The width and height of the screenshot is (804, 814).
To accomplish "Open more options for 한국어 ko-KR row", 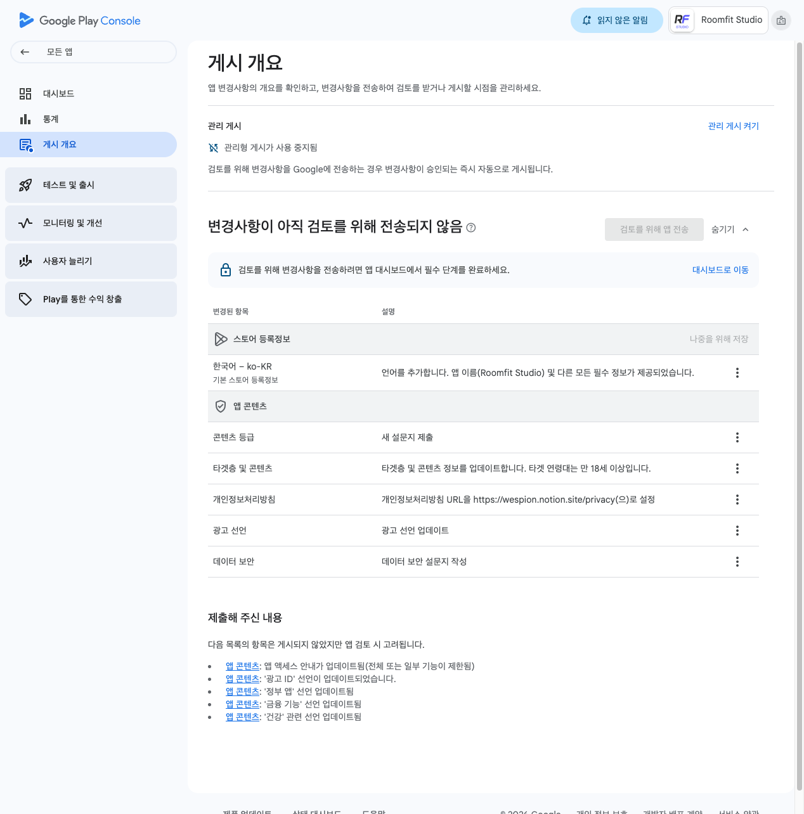I will (x=737, y=373).
